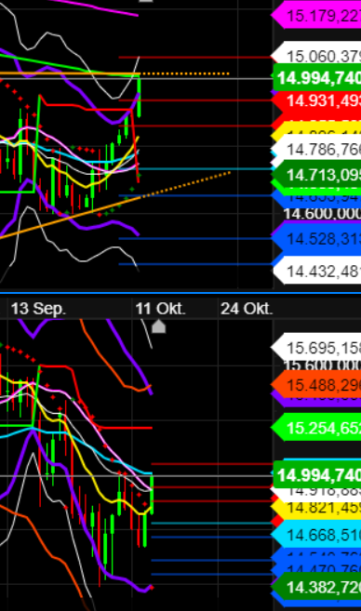Click the white 15.695,15 price label

(x=316, y=347)
